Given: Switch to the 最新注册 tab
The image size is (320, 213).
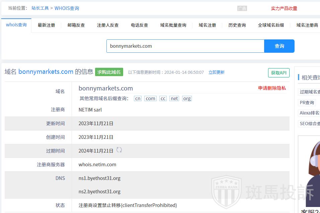Looking at the screenshot, I should tap(46, 25).
